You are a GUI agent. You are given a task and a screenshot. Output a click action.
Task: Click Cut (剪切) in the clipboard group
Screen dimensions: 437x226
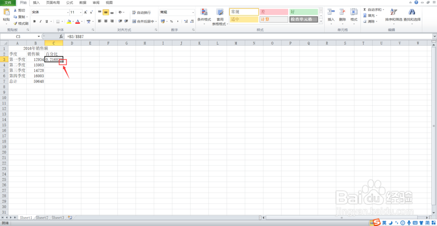[19, 10]
